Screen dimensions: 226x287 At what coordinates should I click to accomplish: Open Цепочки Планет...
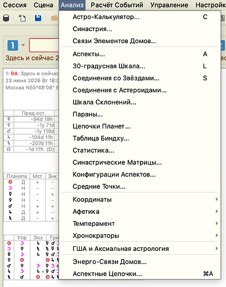point(140,126)
